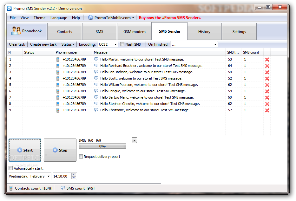Remove the Hello Enrique message via X
This screenshot has width=296, height=201.
click(x=267, y=91)
